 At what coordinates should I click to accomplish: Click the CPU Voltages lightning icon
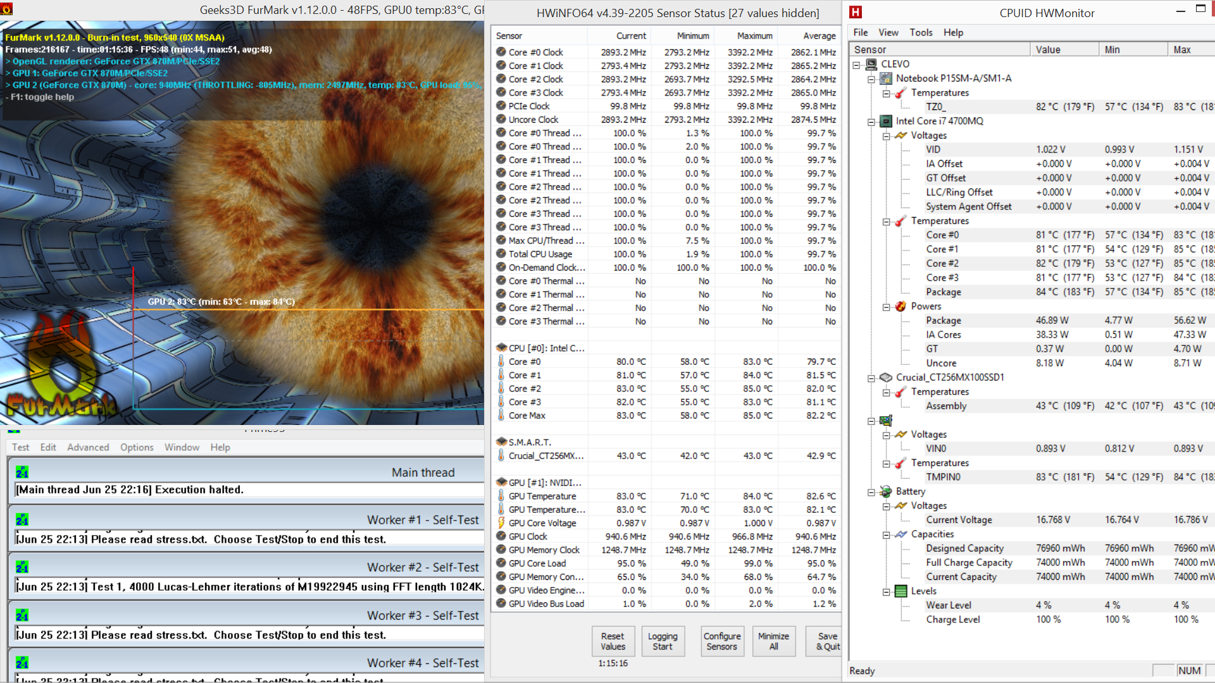900,135
